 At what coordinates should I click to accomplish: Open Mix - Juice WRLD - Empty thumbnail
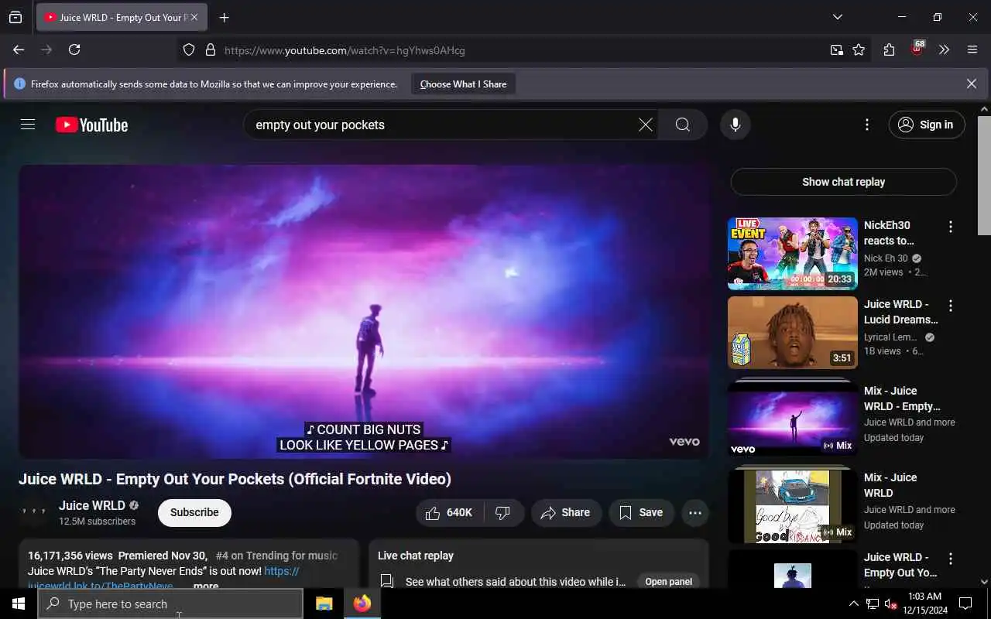point(792,418)
